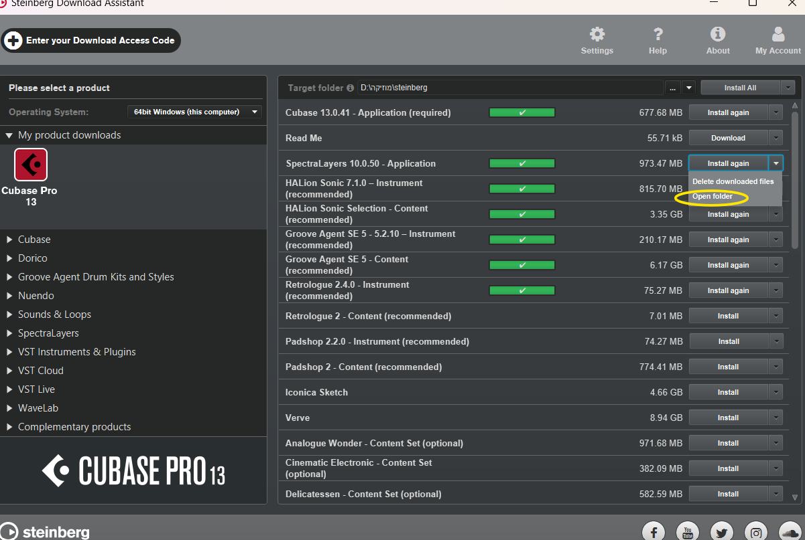The image size is (805, 540).
Task: Click Install again for SpectraLayers 10.0.50
Action: click(728, 163)
